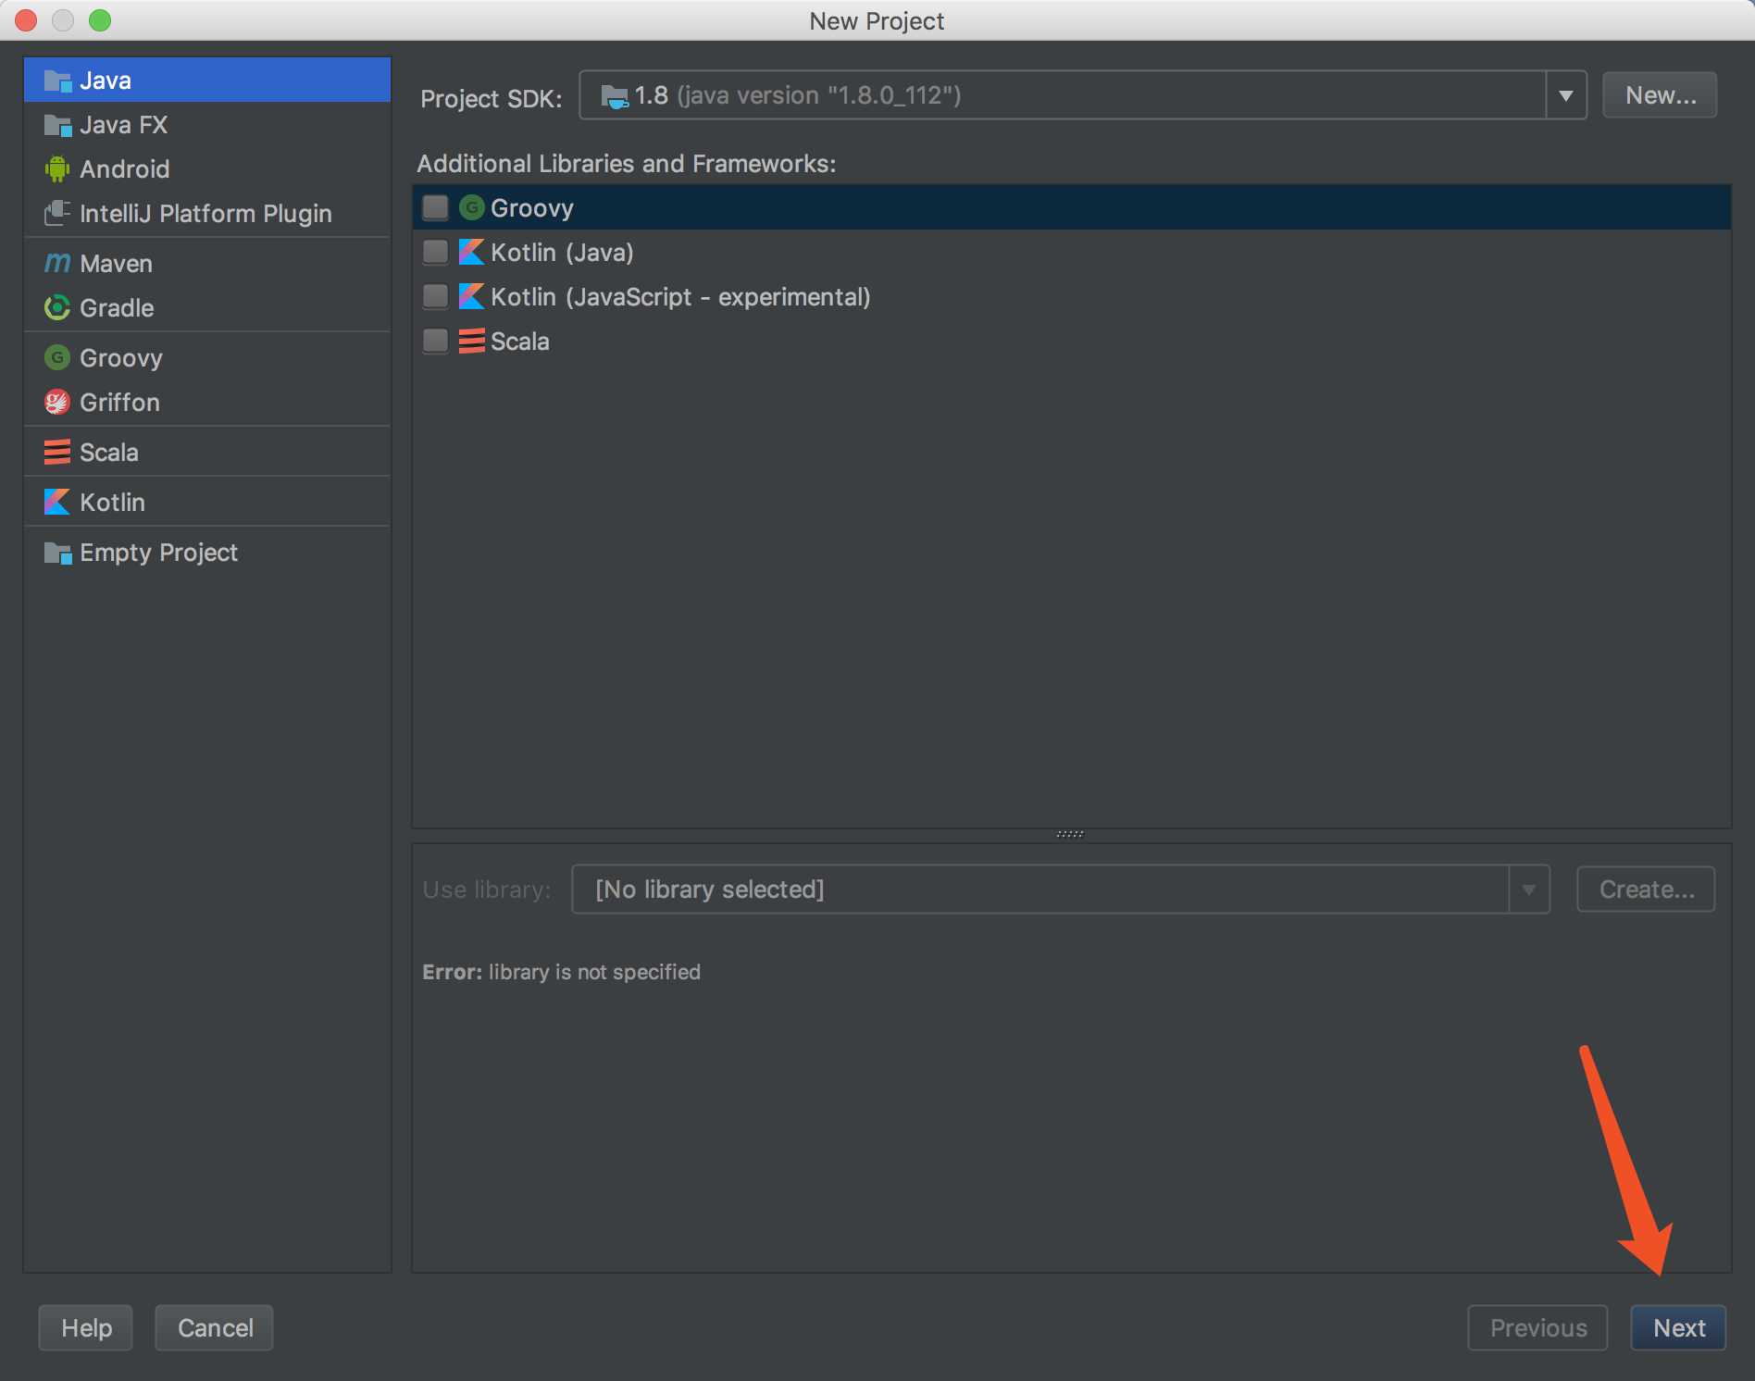Click the IntelliJ Platform Plugin icon
Viewport: 1755px width, 1381px height.
click(57, 214)
